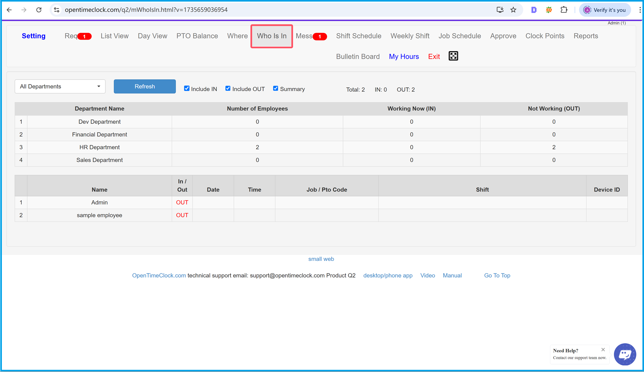
Task: Select the Who Is In tab
Action: (x=272, y=36)
